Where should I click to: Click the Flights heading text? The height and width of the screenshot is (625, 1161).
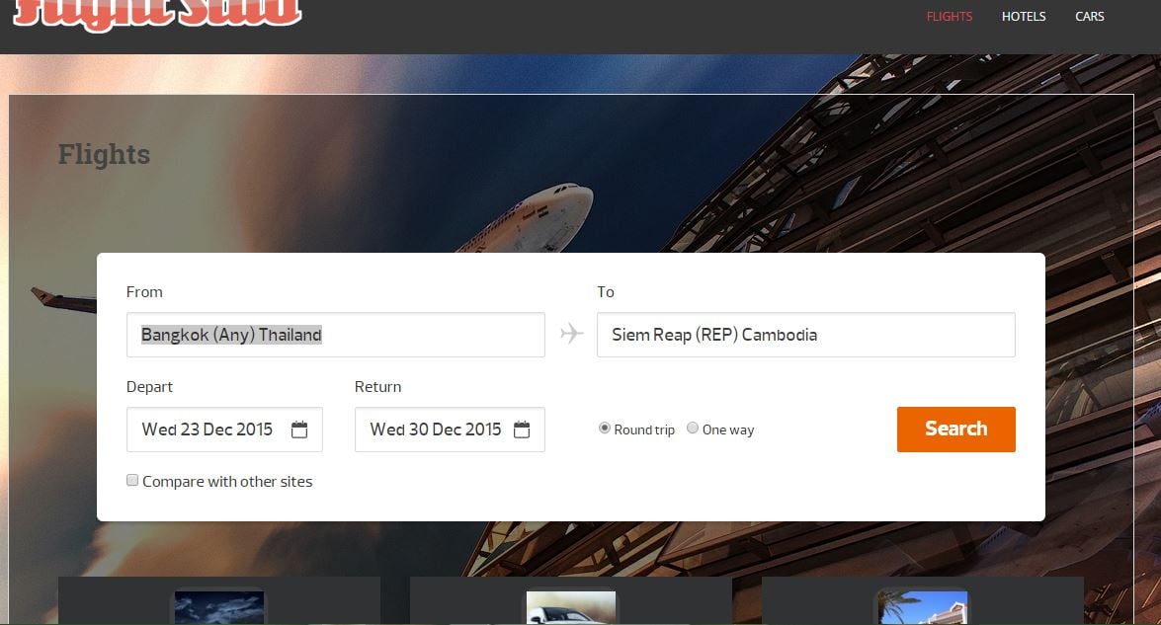coord(105,155)
